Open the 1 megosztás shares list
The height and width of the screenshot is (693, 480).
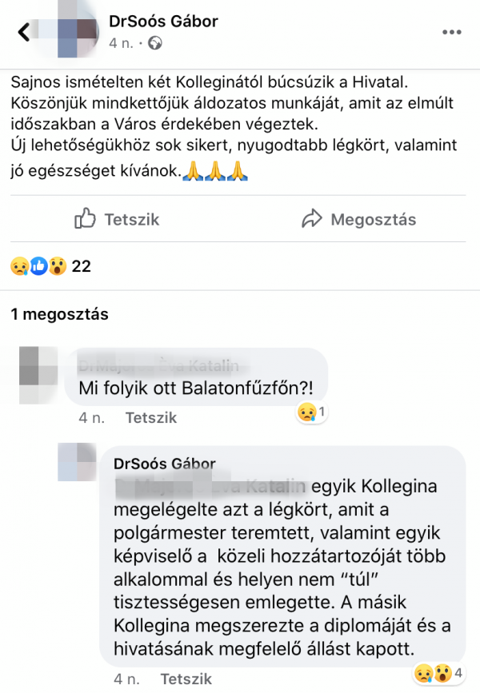point(60,314)
